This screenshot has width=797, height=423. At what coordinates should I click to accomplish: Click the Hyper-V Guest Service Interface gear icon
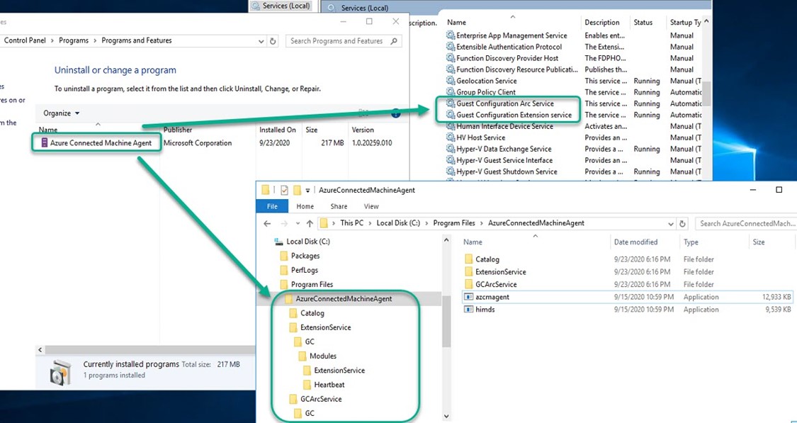450,160
